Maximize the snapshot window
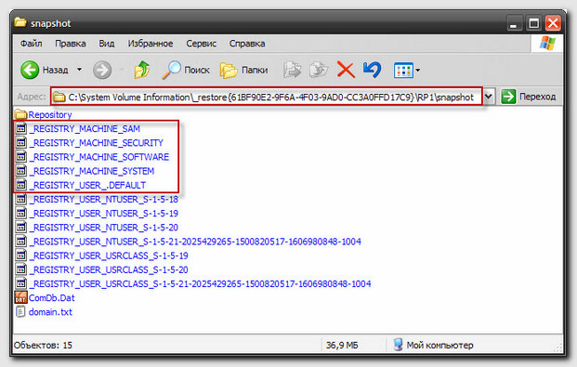Viewport: 577px width, 367px height. click(533, 23)
